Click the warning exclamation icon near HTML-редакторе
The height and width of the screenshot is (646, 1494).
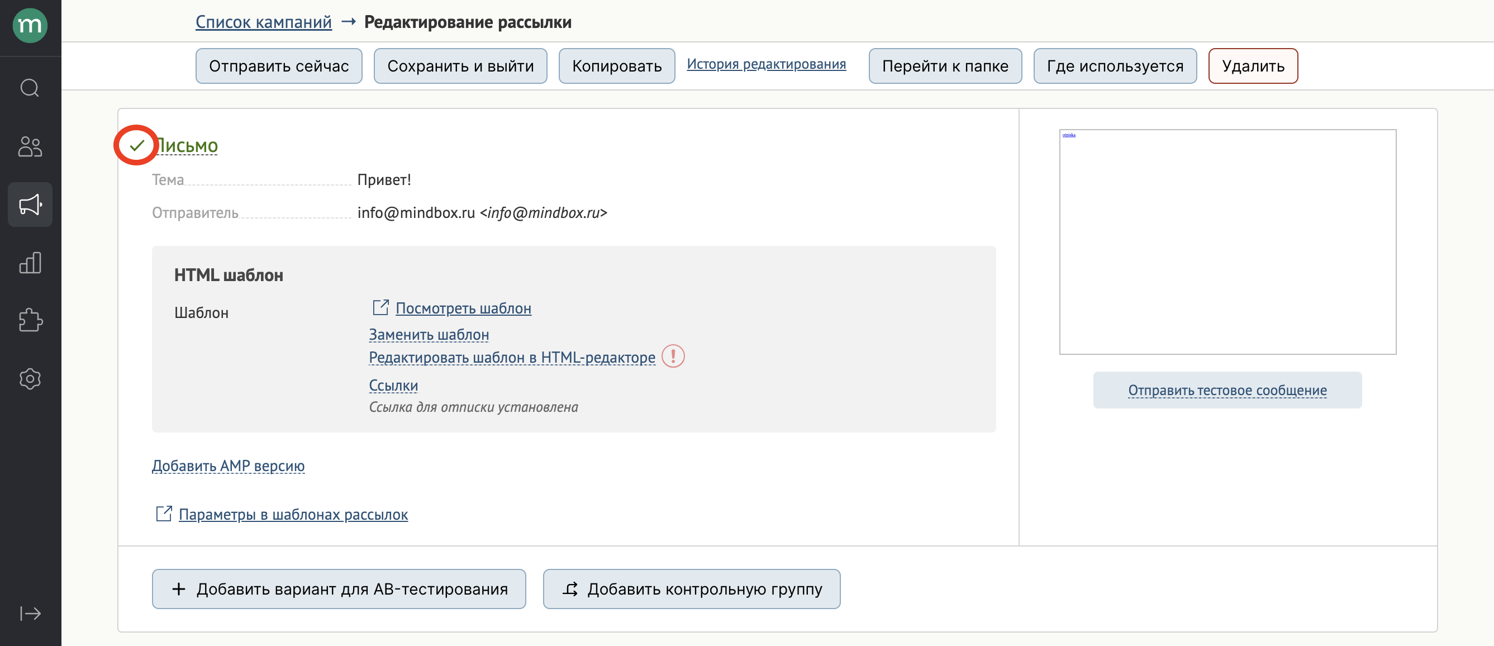point(673,356)
